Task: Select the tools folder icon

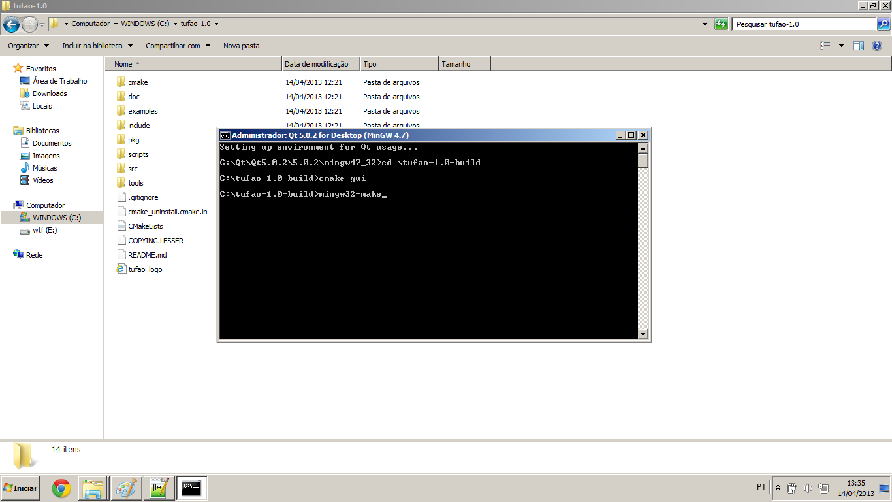Action: point(121,183)
